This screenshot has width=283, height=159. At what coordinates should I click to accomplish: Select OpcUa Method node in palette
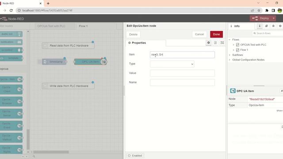pos(11,137)
